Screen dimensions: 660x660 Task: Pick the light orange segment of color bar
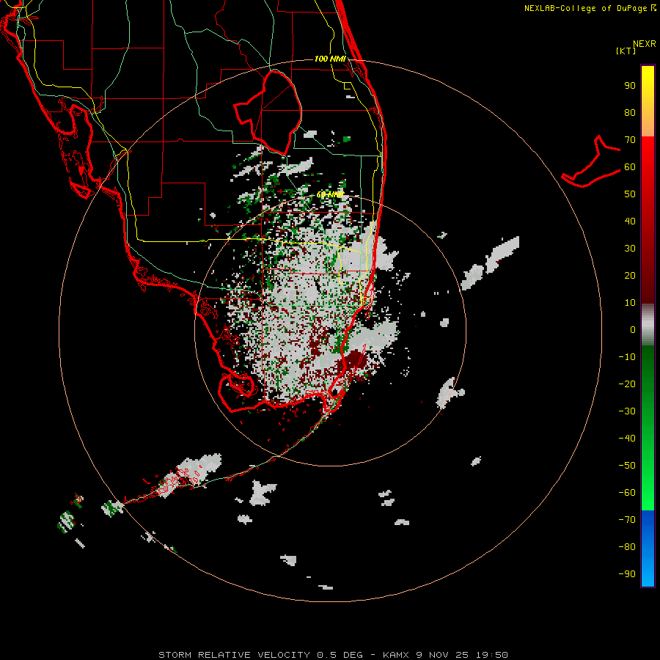(648, 124)
